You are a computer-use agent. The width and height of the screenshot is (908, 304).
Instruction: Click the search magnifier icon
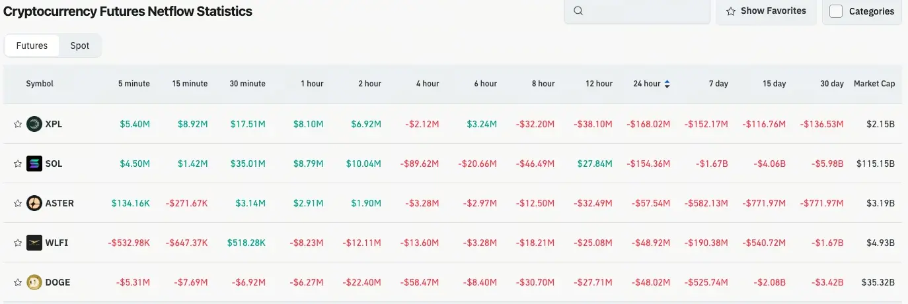tap(578, 11)
